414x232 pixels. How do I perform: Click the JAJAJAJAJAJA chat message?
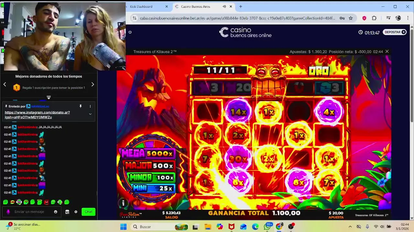click(50, 127)
